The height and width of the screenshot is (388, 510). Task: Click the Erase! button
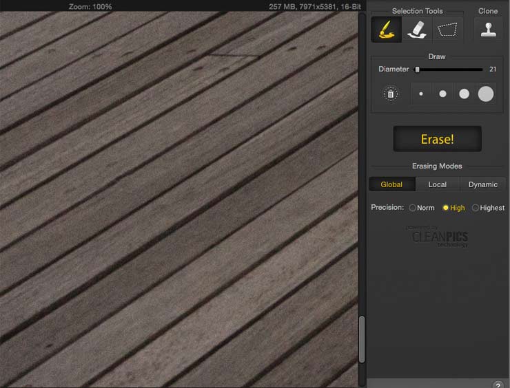tap(437, 139)
